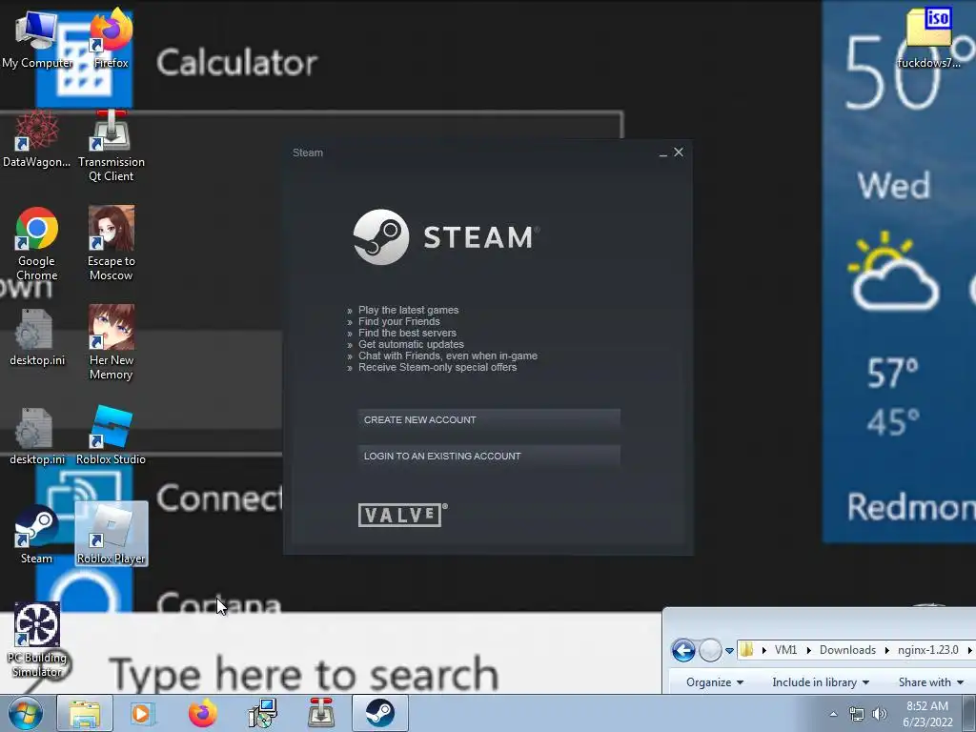Open Windows Explorer from the taskbar
Image resolution: width=976 pixels, height=732 pixels.
pyautogui.click(x=85, y=713)
